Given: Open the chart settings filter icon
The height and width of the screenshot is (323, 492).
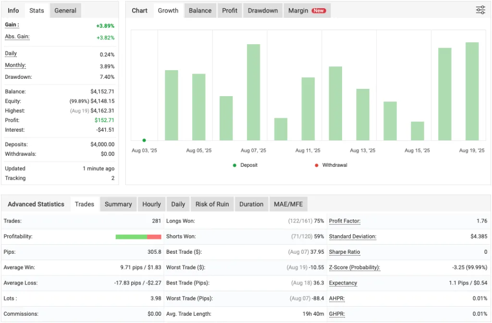Looking at the screenshot, I should 480,10.
